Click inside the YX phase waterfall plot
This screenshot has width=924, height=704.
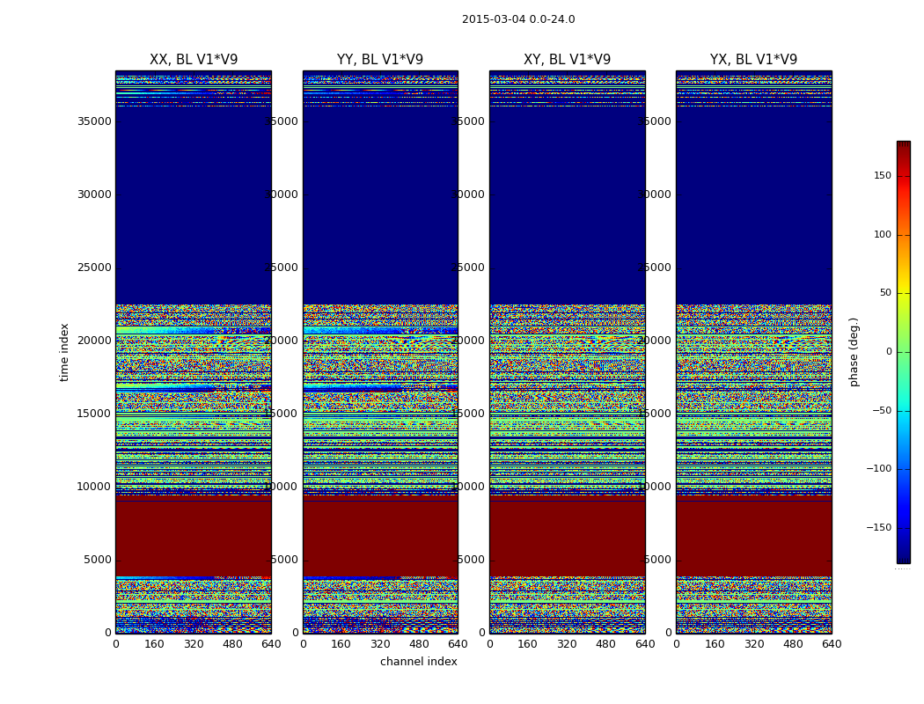click(753, 352)
